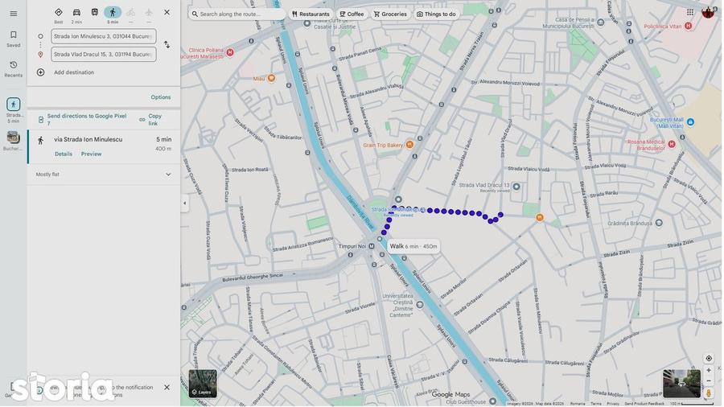
Task: Choose the Best travel mode option
Action: (x=59, y=12)
